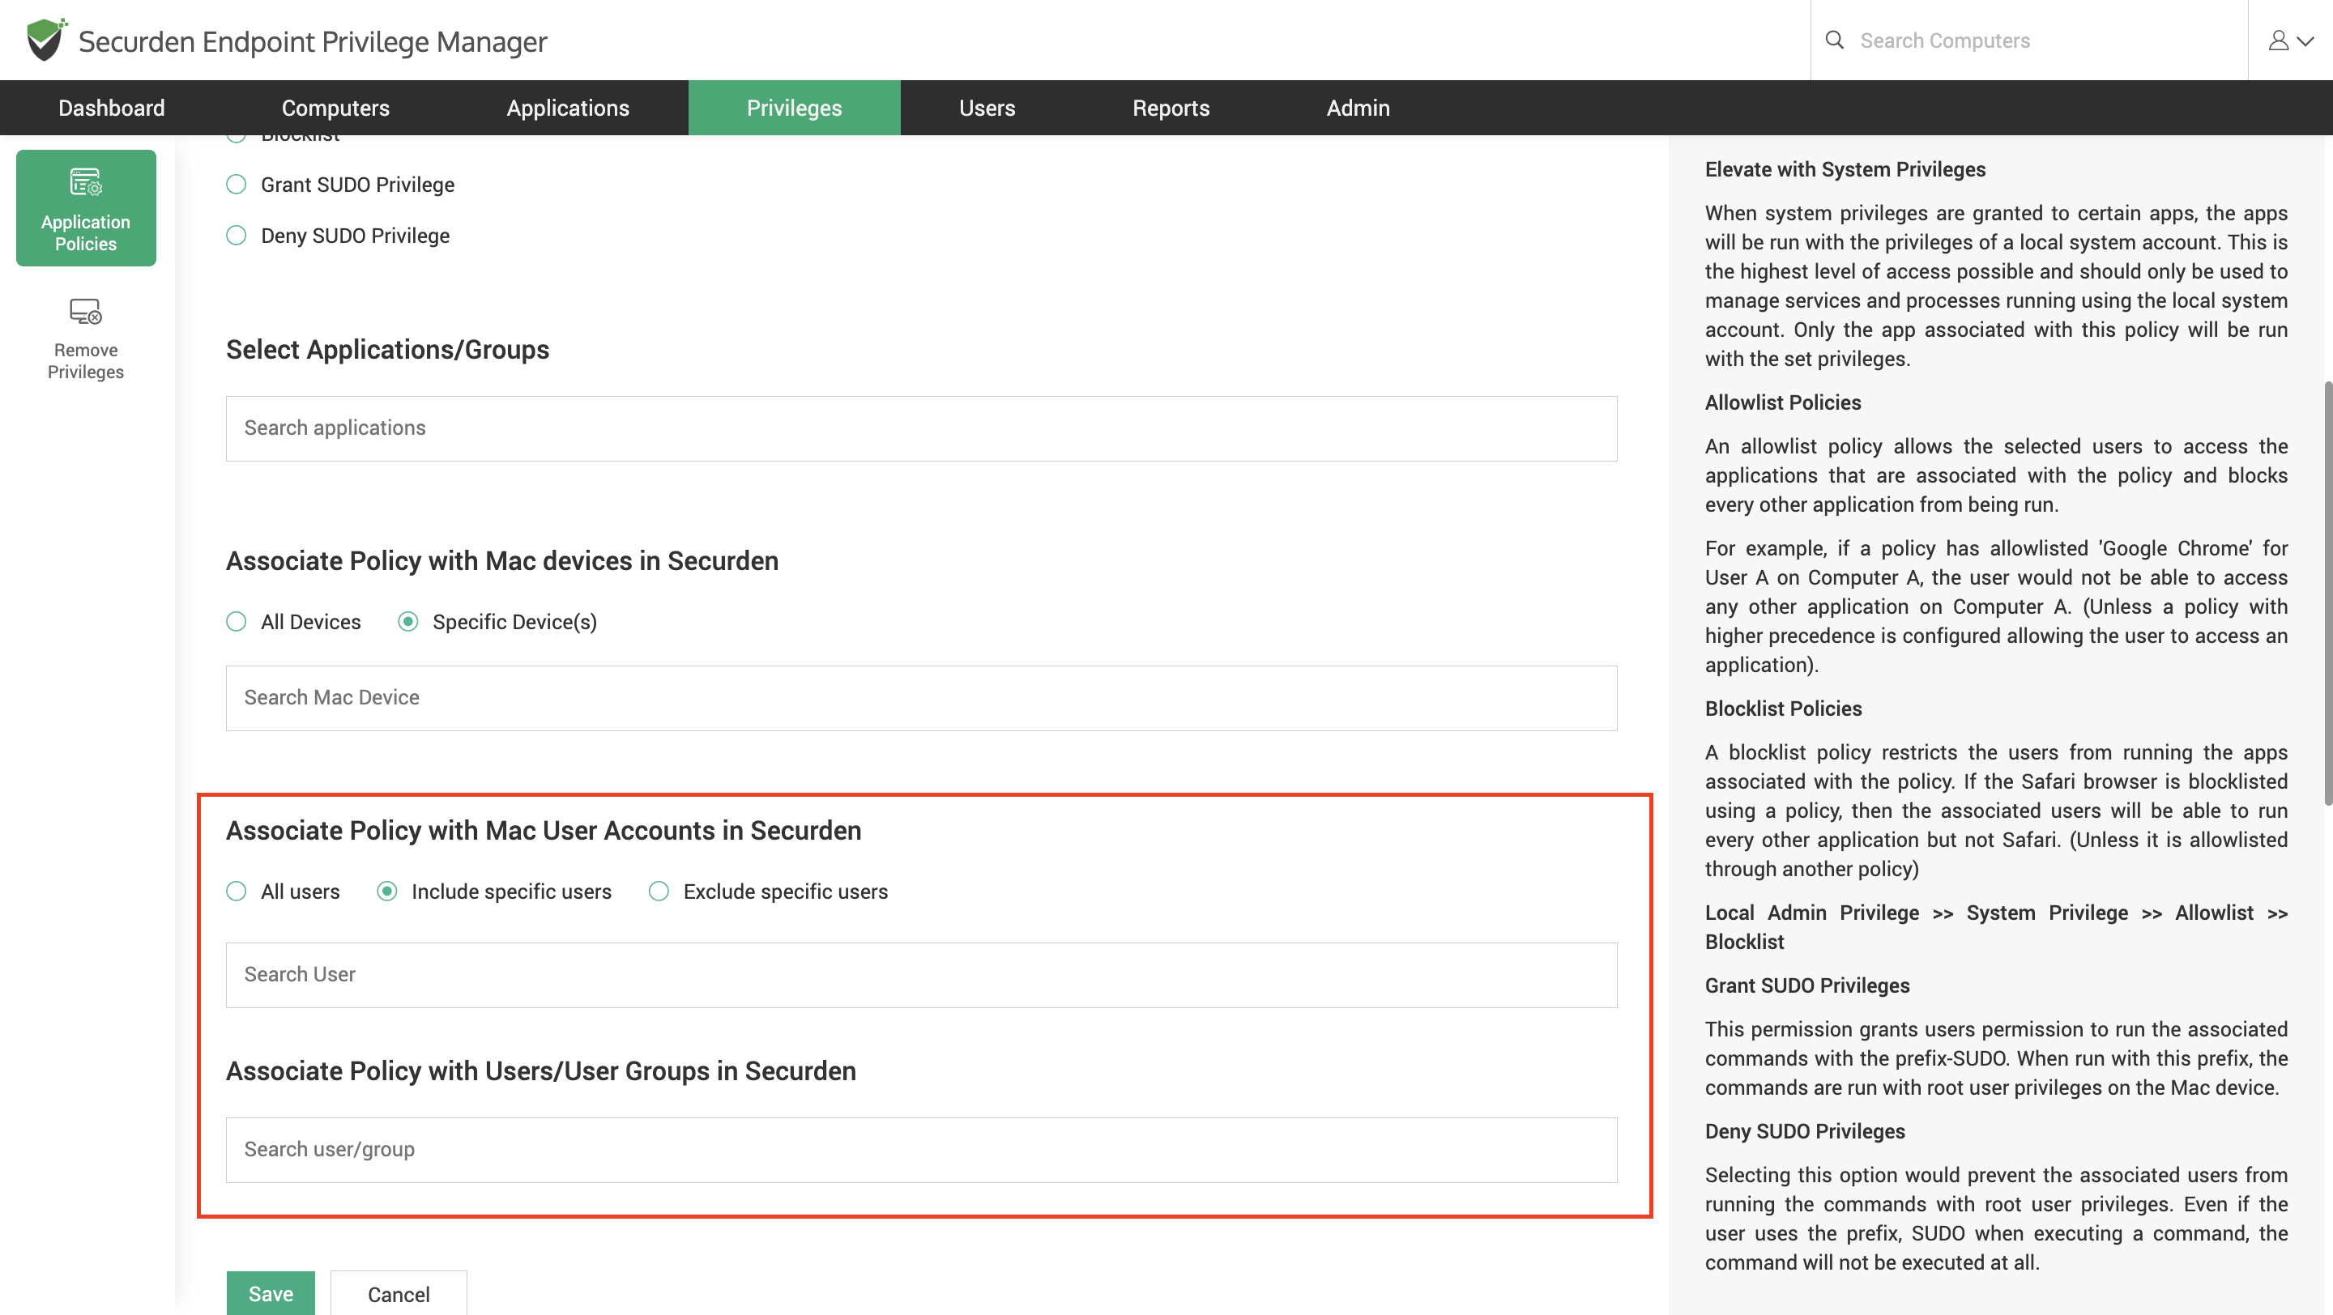Click the 'Blocklist Policies' help heading
This screenshot has height=1315, width=2333.
click(1783, 709)
